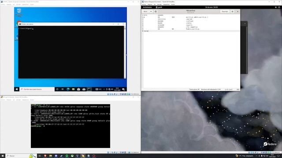
Task: Open Archivo menu of Fedora VirtualBox window
Action: (144, 4)
